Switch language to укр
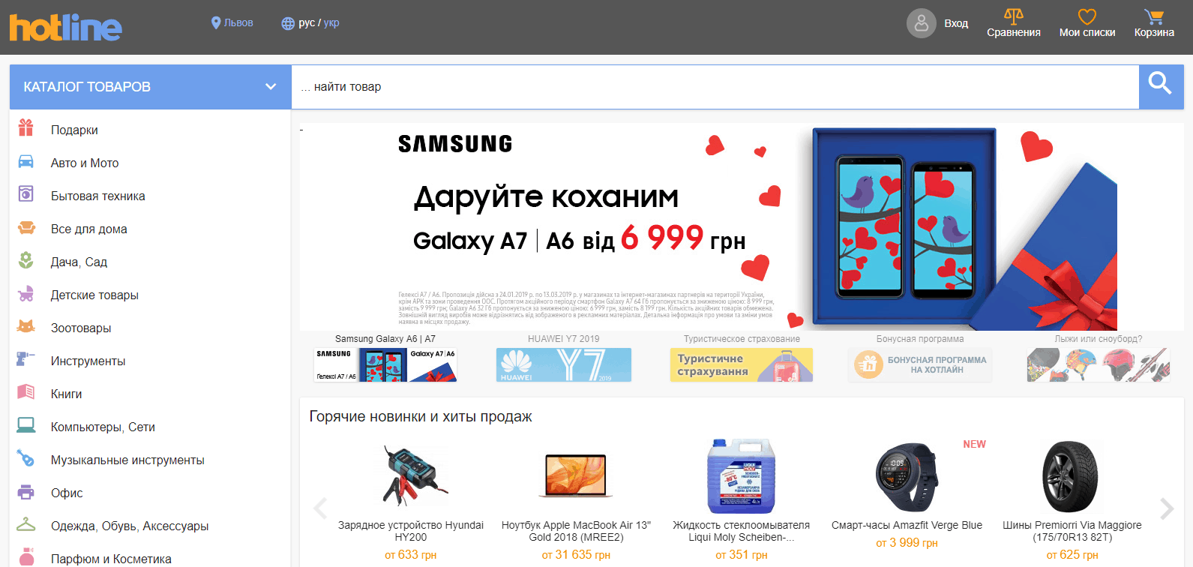This screenshot has width=1193, height=567. [x=331, y=23]
